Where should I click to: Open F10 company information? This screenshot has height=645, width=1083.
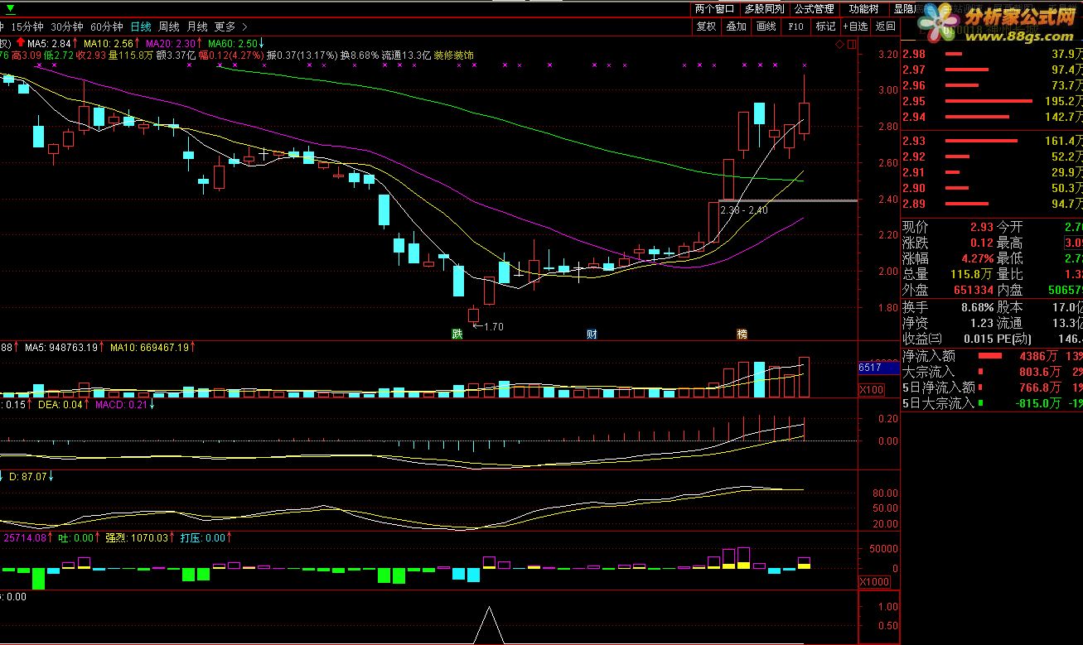(x=795, y=26)
